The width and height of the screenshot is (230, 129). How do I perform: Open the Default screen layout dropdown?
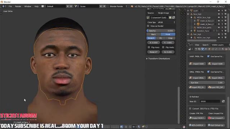coord(56,6)
